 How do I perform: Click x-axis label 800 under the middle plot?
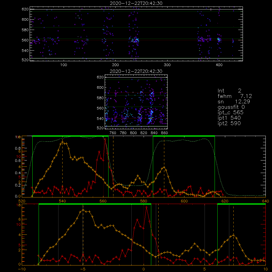(x=133, y=133)
